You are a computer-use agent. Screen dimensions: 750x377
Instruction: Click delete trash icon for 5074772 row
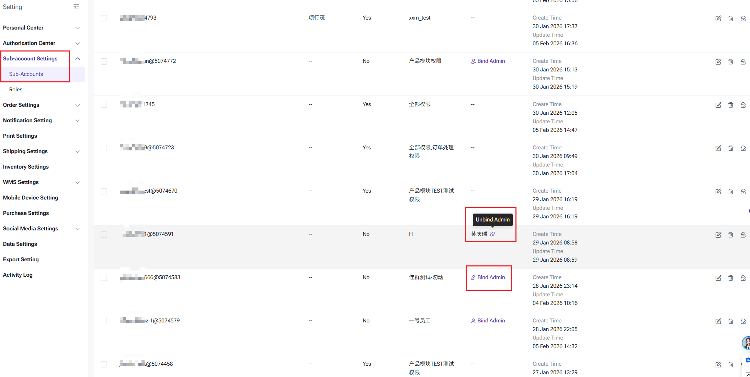pyautogui.click(x=731, y=62)
